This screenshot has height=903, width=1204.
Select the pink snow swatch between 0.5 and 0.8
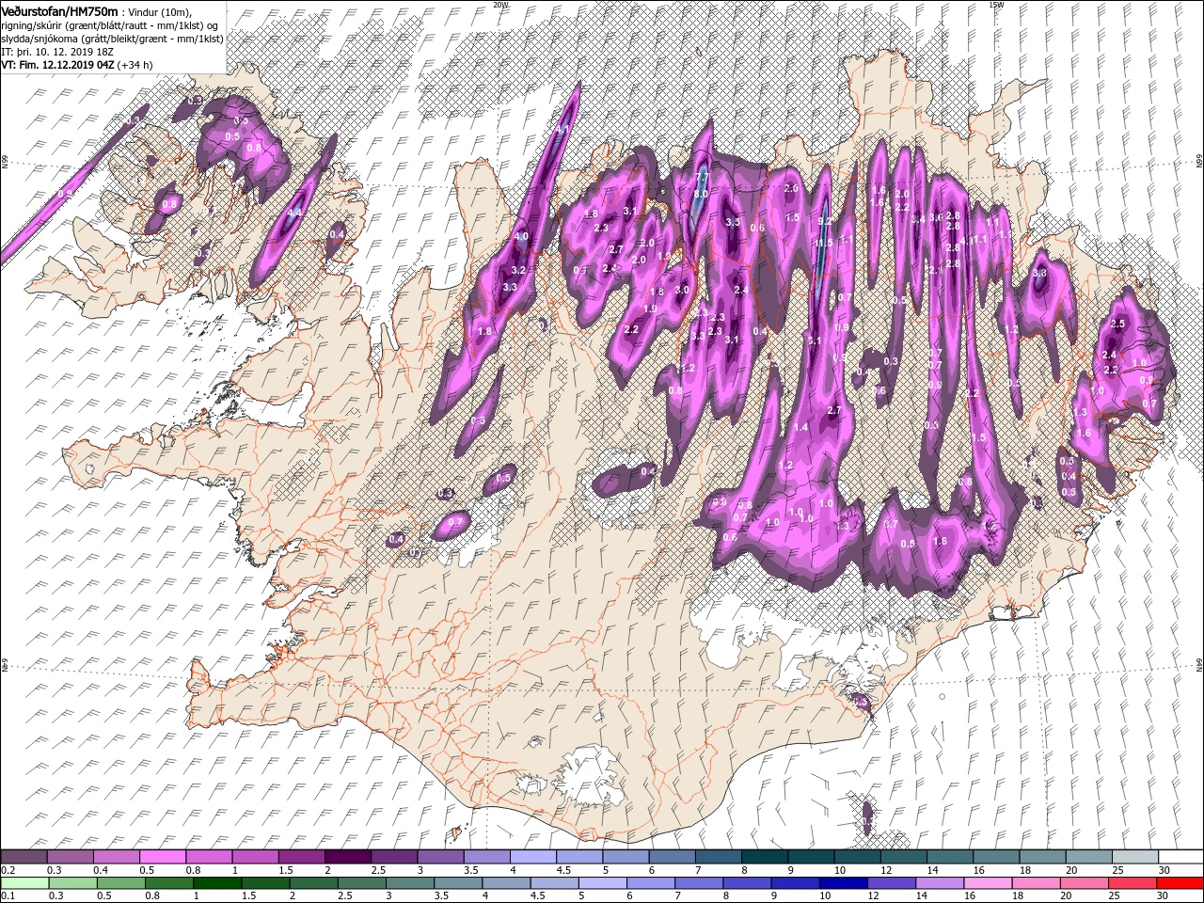pyautogui.click(x=163, y=857)
